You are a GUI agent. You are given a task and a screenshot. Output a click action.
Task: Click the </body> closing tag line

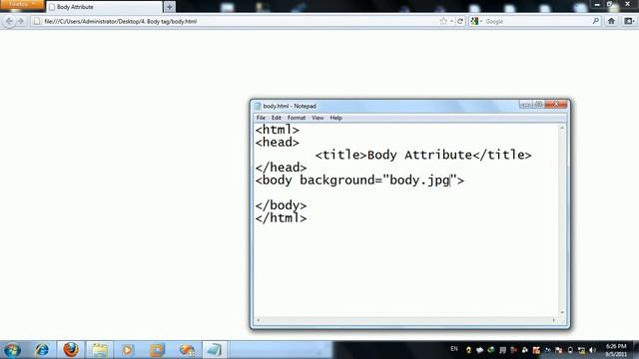click(281, 205)
